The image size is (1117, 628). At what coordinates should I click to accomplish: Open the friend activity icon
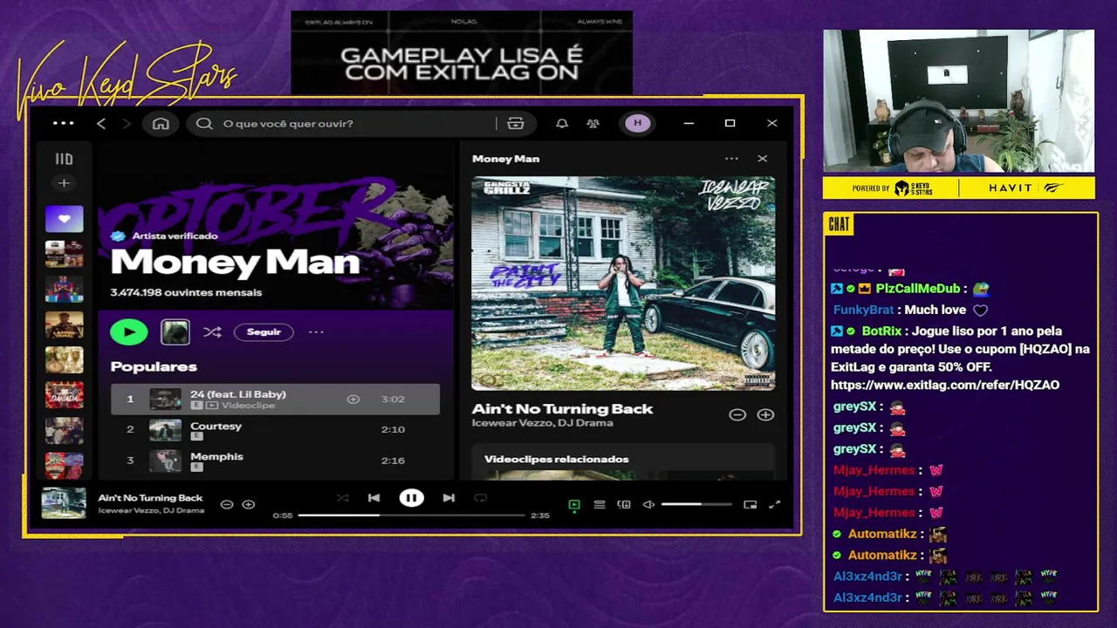[593, 124]
